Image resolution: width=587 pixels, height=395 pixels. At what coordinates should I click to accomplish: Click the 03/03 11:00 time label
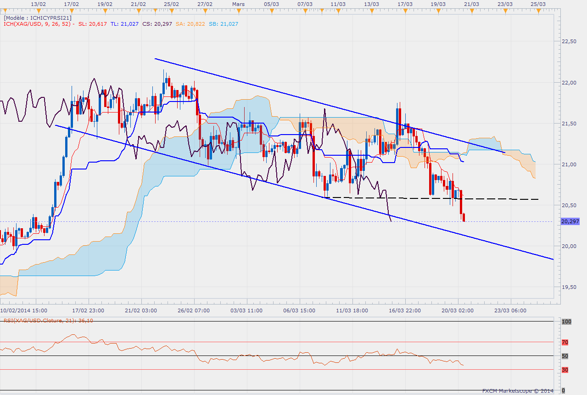[246, 310]
